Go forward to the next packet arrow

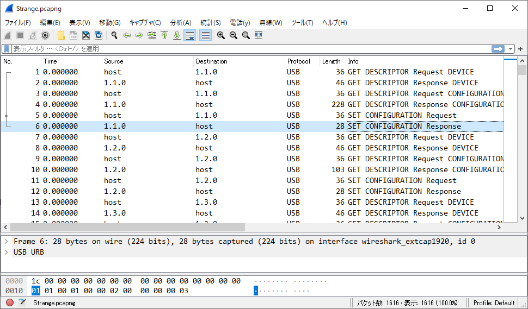[139, 35]
